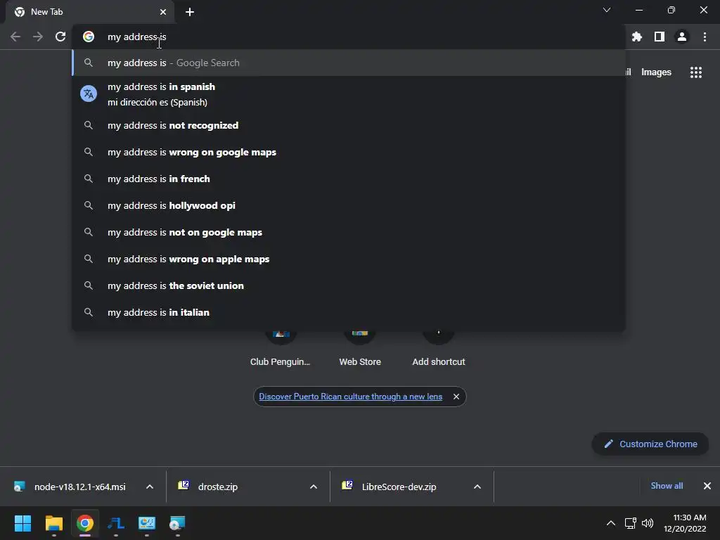Image resolution: width=720 pixels, height=540 pixels.
Task: Open the Windows Start menu
Action: pyautogui.click(x=22, y=523)
